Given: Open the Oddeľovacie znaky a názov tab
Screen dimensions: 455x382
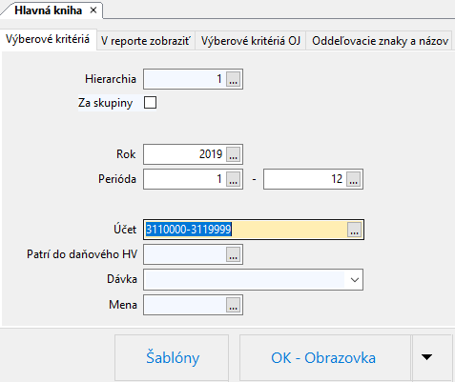Looking at the screenshot, I should pyautogui.click(x=380, y=41).
